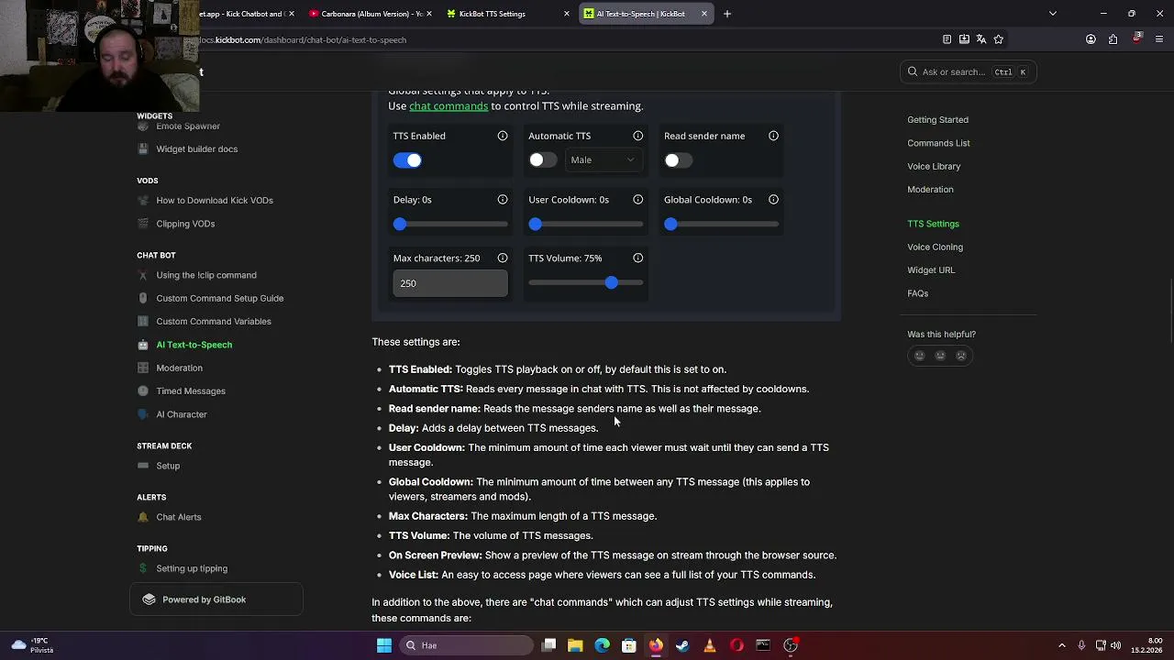
Task: Click the install/save page icon in address bar
Action: point(964,39)
